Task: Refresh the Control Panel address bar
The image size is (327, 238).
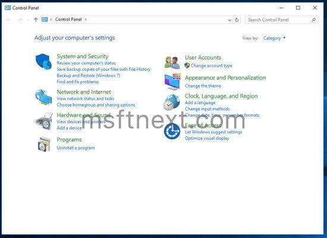Action: 237,20
